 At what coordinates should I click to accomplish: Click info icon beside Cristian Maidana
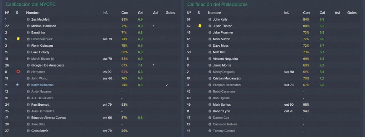(210, 79)
